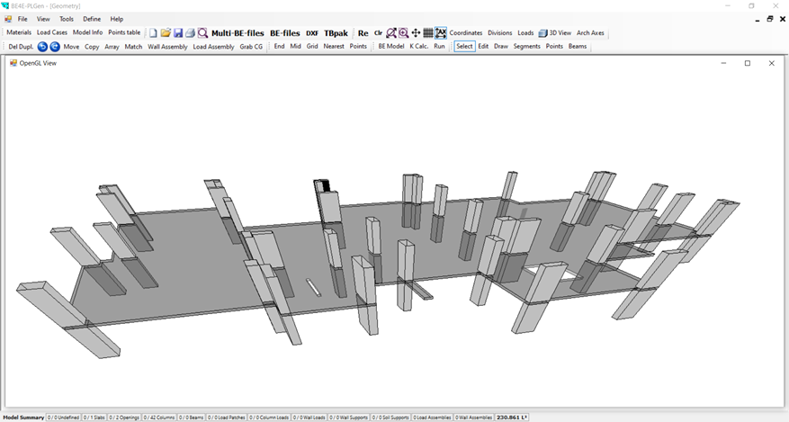Image resolution: width=789 pixels, height=422 pixels.
Task: Activate the Select mode
Action: pyautogui.click(x=464, y=46)
